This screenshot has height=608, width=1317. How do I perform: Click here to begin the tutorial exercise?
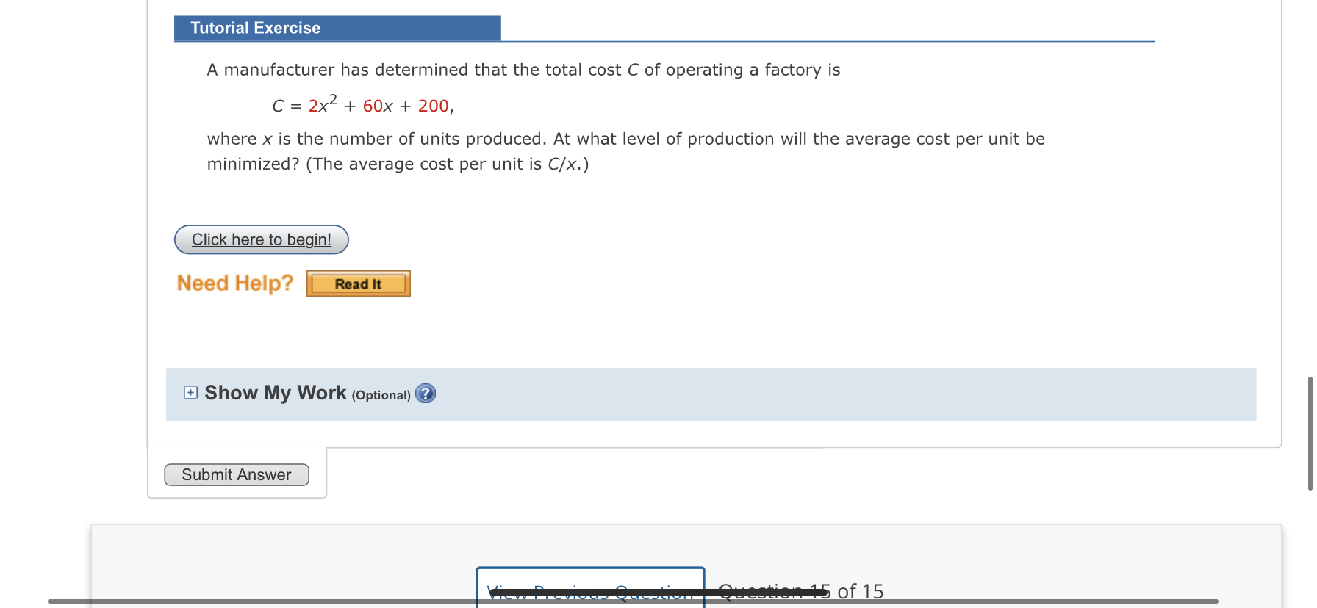point(261,239)
